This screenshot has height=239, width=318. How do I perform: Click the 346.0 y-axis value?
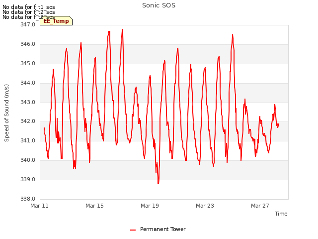tap(28, 44)
